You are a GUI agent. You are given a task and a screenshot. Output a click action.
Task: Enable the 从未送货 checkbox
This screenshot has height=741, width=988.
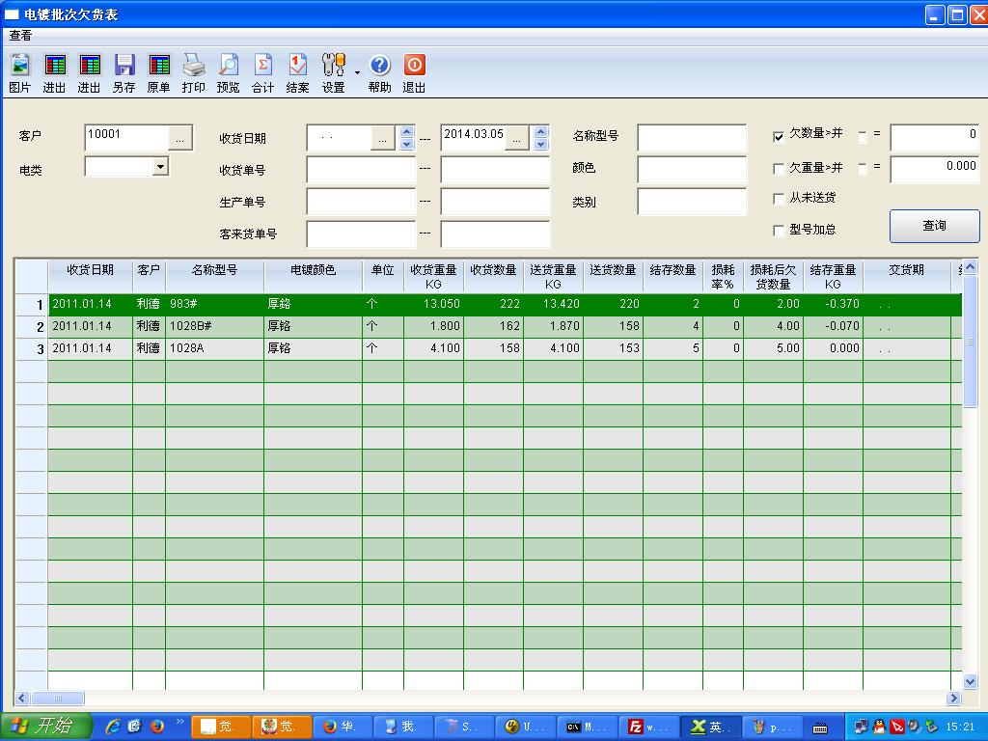[779, 199]
